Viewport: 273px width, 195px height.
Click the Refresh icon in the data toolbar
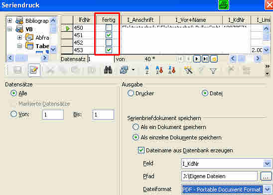[124, 70]
